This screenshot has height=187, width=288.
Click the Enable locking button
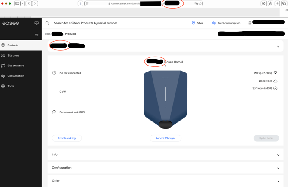[x=67, y=138]
